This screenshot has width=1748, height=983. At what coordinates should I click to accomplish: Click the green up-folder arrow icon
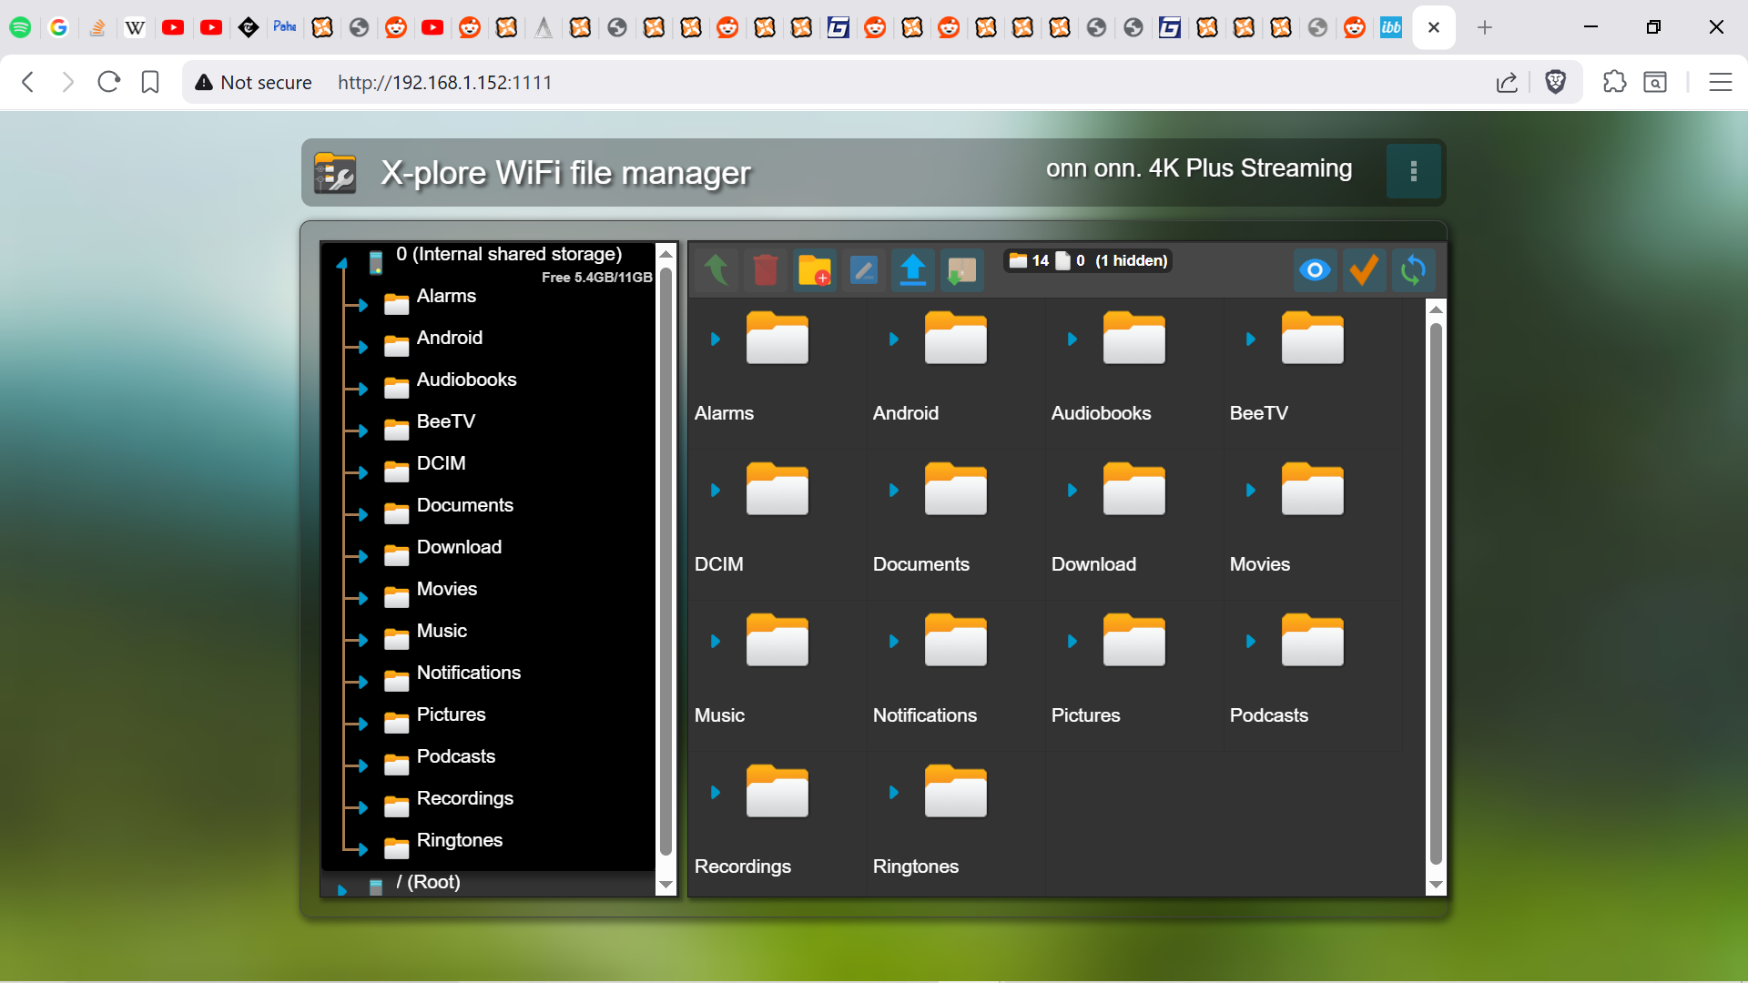coord(716,270)
